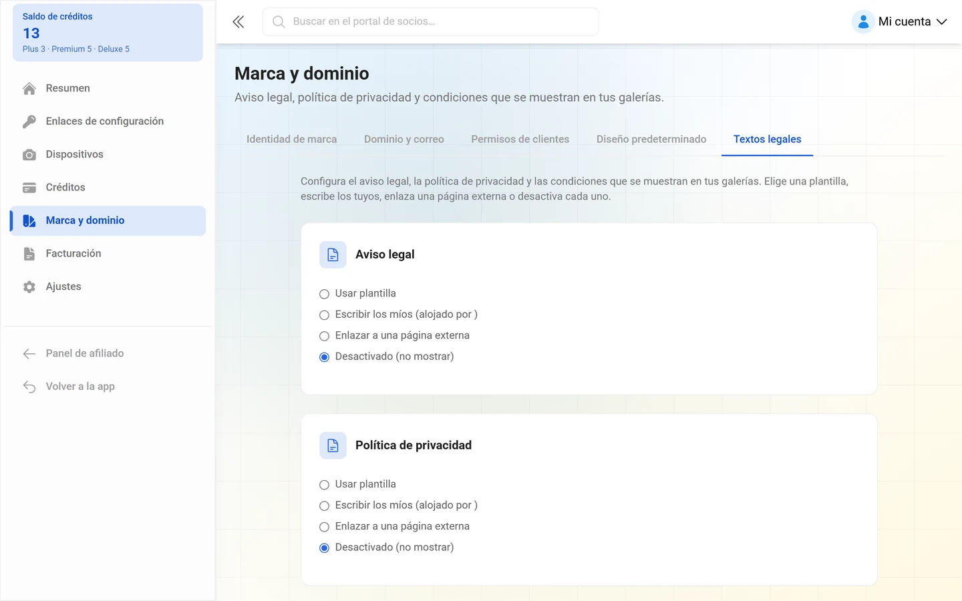Click the Marca y dominio sidebar label
The image size is (962, 601).
click(85, 220)
